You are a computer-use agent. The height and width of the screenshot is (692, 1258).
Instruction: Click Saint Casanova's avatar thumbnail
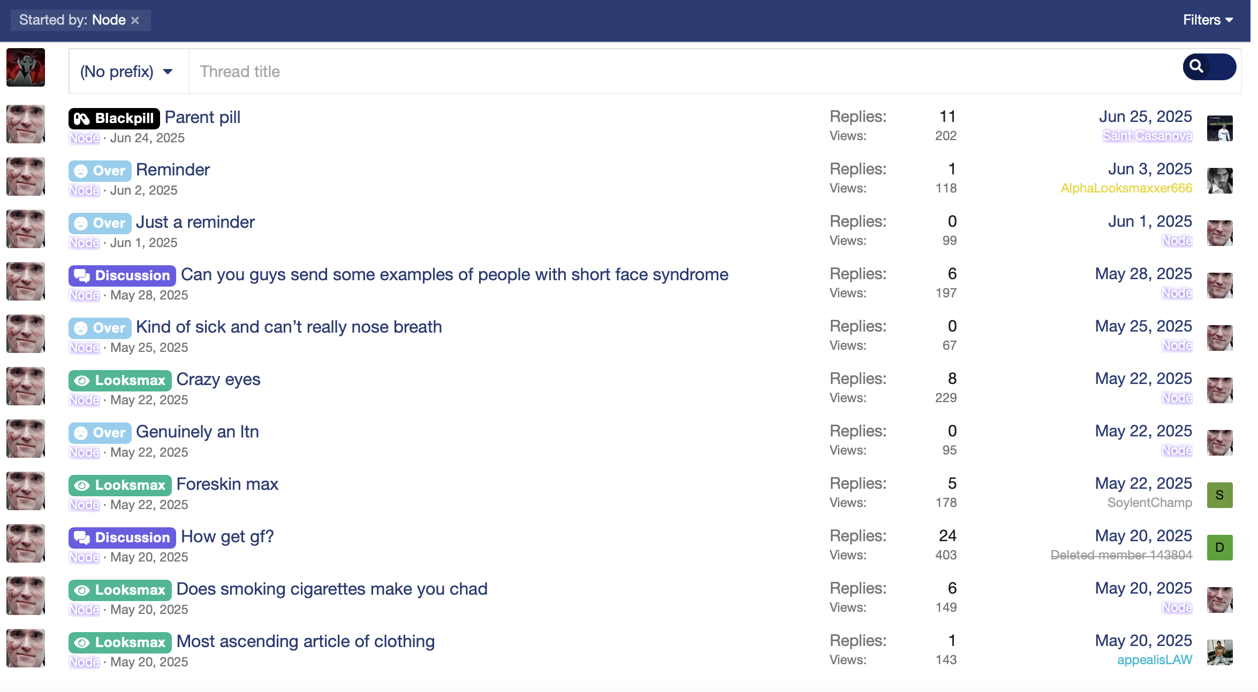tap(1219, 128)
